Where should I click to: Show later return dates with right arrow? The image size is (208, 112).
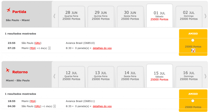pyautogui.click(x=205, y=76)
